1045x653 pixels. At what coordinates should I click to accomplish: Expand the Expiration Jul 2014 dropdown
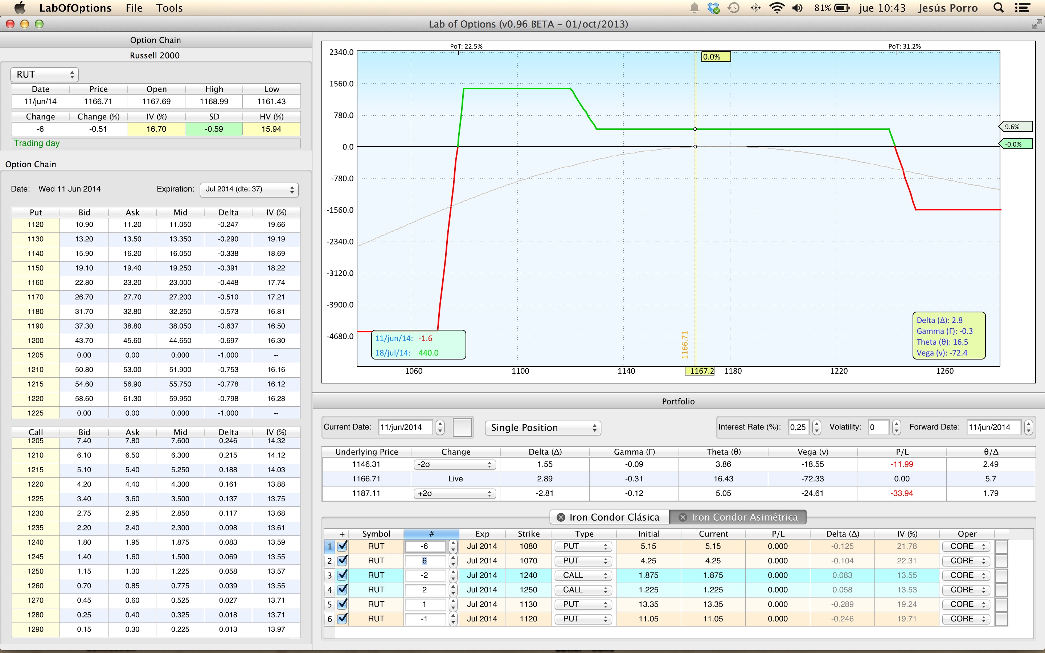coord(249,190)
